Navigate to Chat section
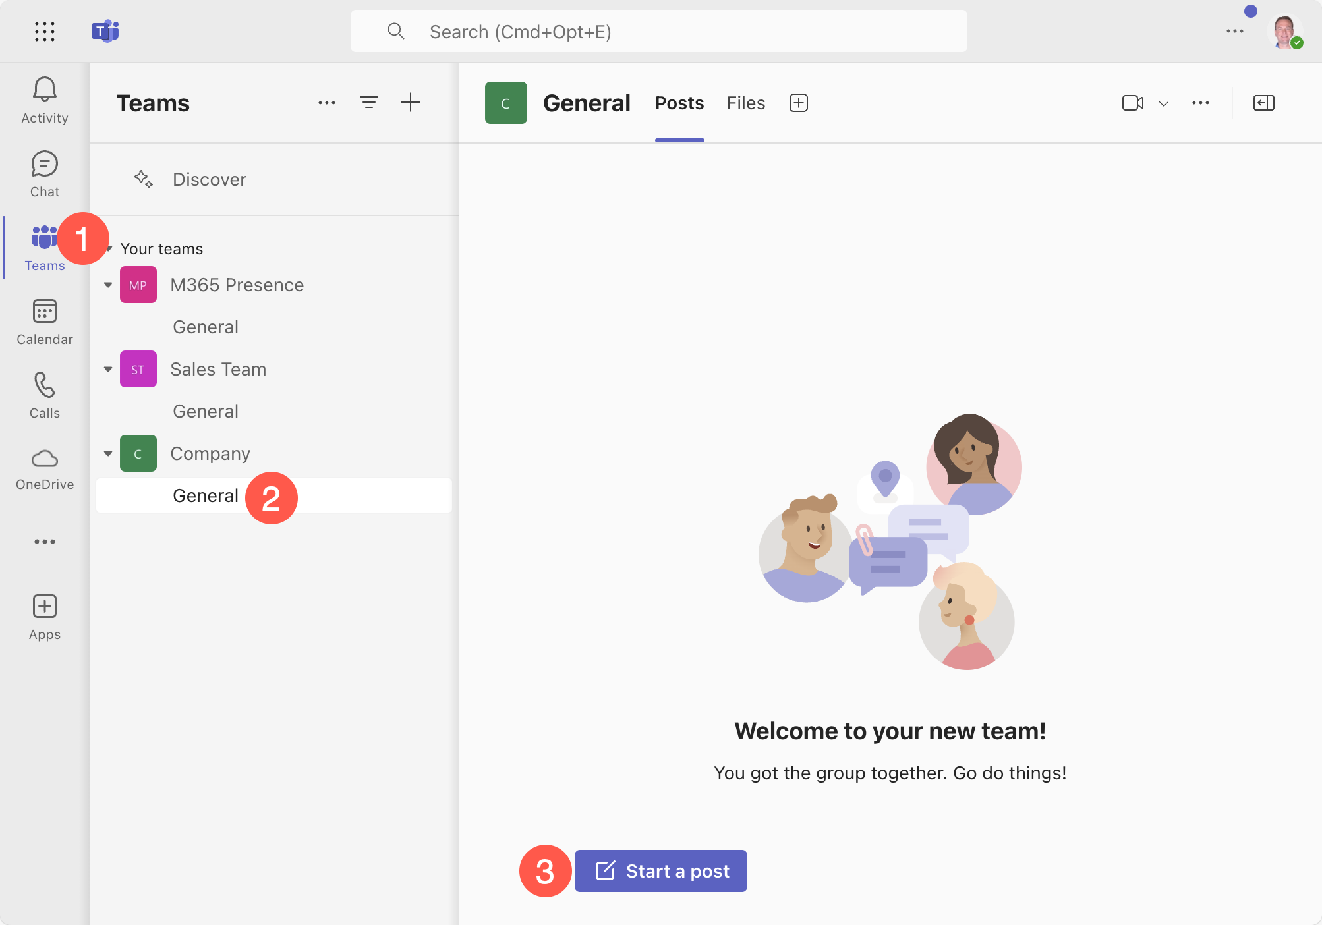 (44, 174)
